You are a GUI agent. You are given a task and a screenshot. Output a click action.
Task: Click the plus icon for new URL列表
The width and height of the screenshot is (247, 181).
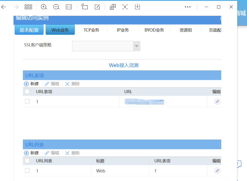(x=26, y=153)
